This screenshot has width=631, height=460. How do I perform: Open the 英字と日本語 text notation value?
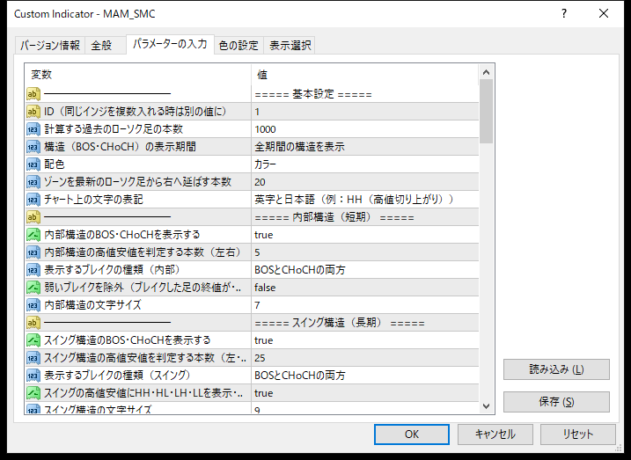pos(365,200)
